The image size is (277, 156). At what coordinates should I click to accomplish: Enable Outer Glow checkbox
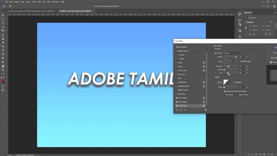pyautogui.click(x=177, y=94)
